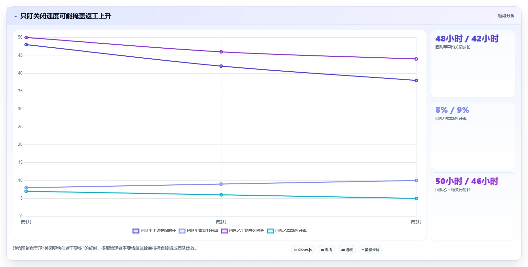Click the chart icon in Chart.js chip
This screenshot has height=267, width=528.
pyautogui.click(x=296, y=250)
